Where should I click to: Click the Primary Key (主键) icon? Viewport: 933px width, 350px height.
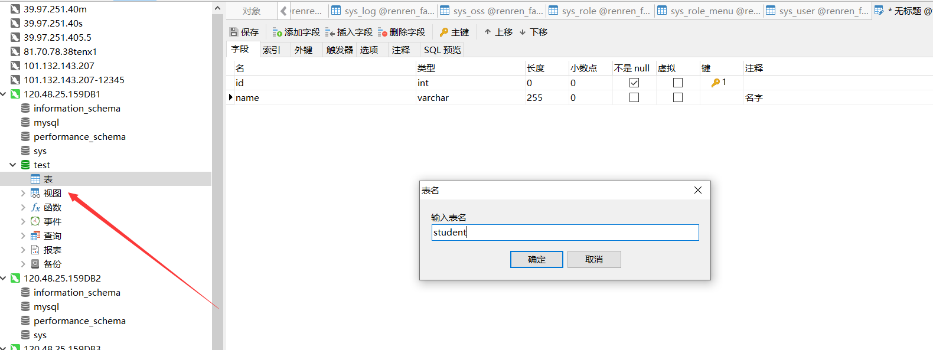point(444,32)
